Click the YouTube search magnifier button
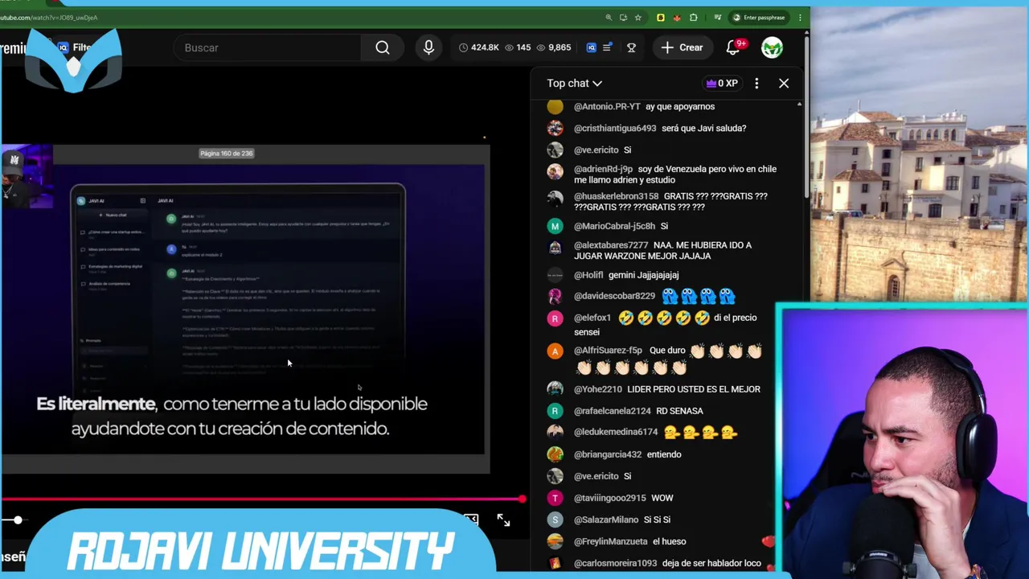The height and width of the screenshot is (579, 1029). (383, 47)
